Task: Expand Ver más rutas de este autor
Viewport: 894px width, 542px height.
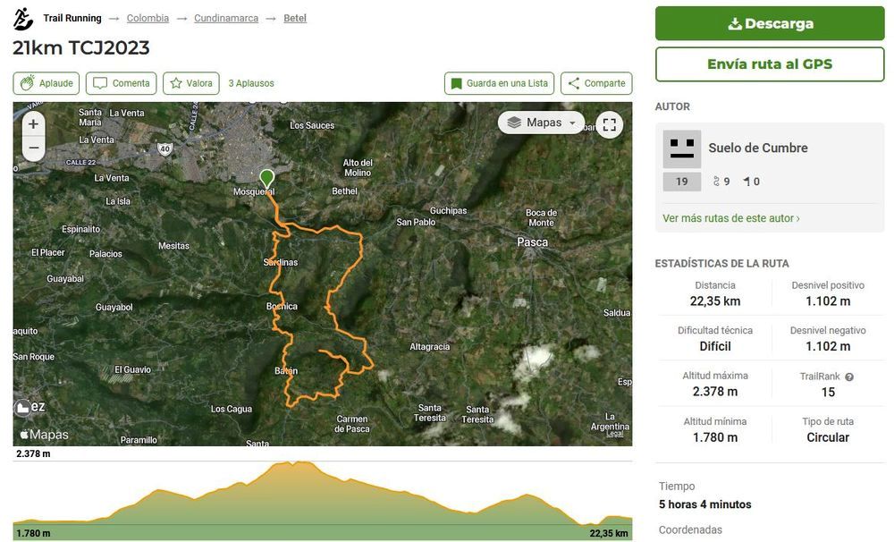Action: 731,218
